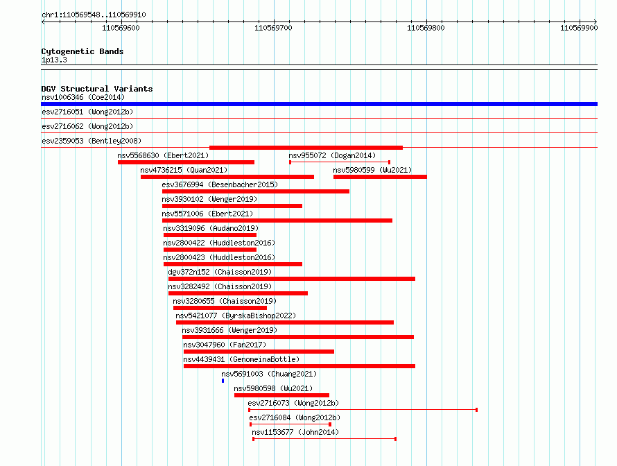Screen dimensions: 617x466
Task: Open nsv3280655 (Chaisson2019) label
Action: [x=225, y=301]
